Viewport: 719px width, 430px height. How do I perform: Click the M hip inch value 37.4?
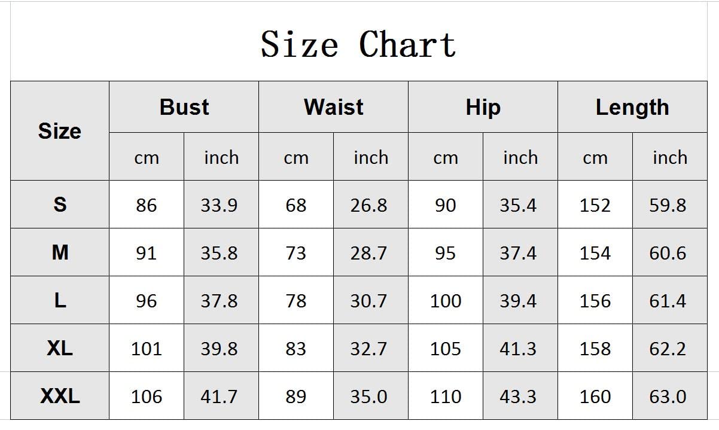point(518,253)
